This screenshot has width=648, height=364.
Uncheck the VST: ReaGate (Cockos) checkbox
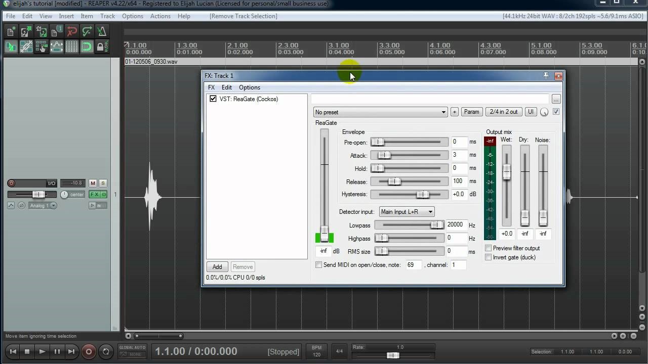coord(213,99)
